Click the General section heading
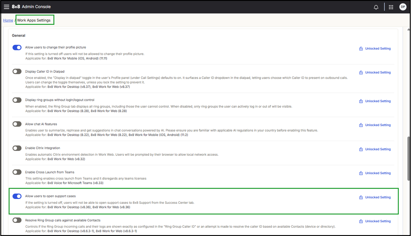The image size is (411, 236). pos(18,36)
